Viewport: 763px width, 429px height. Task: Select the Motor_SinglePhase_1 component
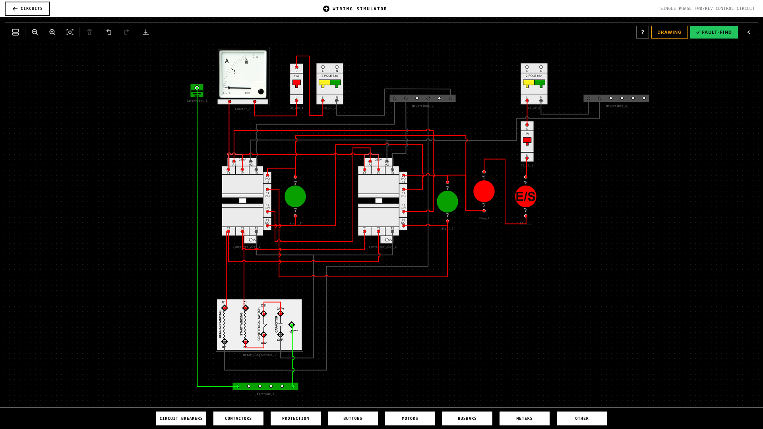point(259,325)
